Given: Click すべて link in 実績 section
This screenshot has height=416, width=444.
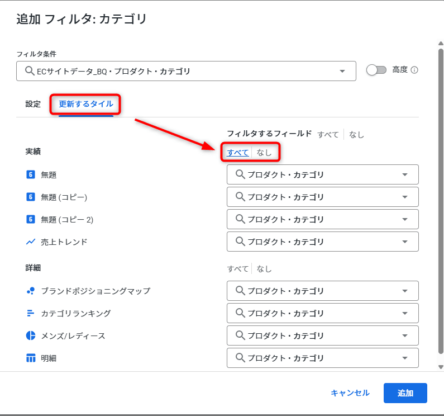Looking at the screenshot, I should [x=238, y=153].
